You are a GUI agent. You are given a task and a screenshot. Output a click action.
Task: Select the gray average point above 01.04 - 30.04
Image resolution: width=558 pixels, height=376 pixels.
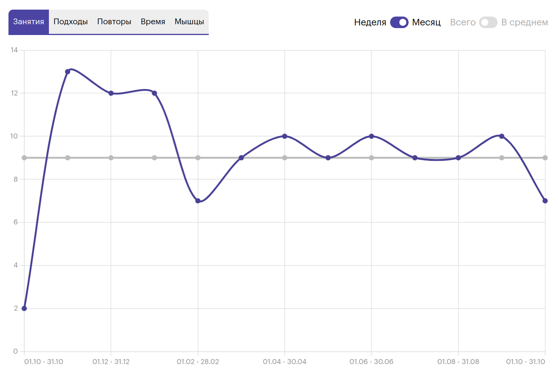(285, 158)
